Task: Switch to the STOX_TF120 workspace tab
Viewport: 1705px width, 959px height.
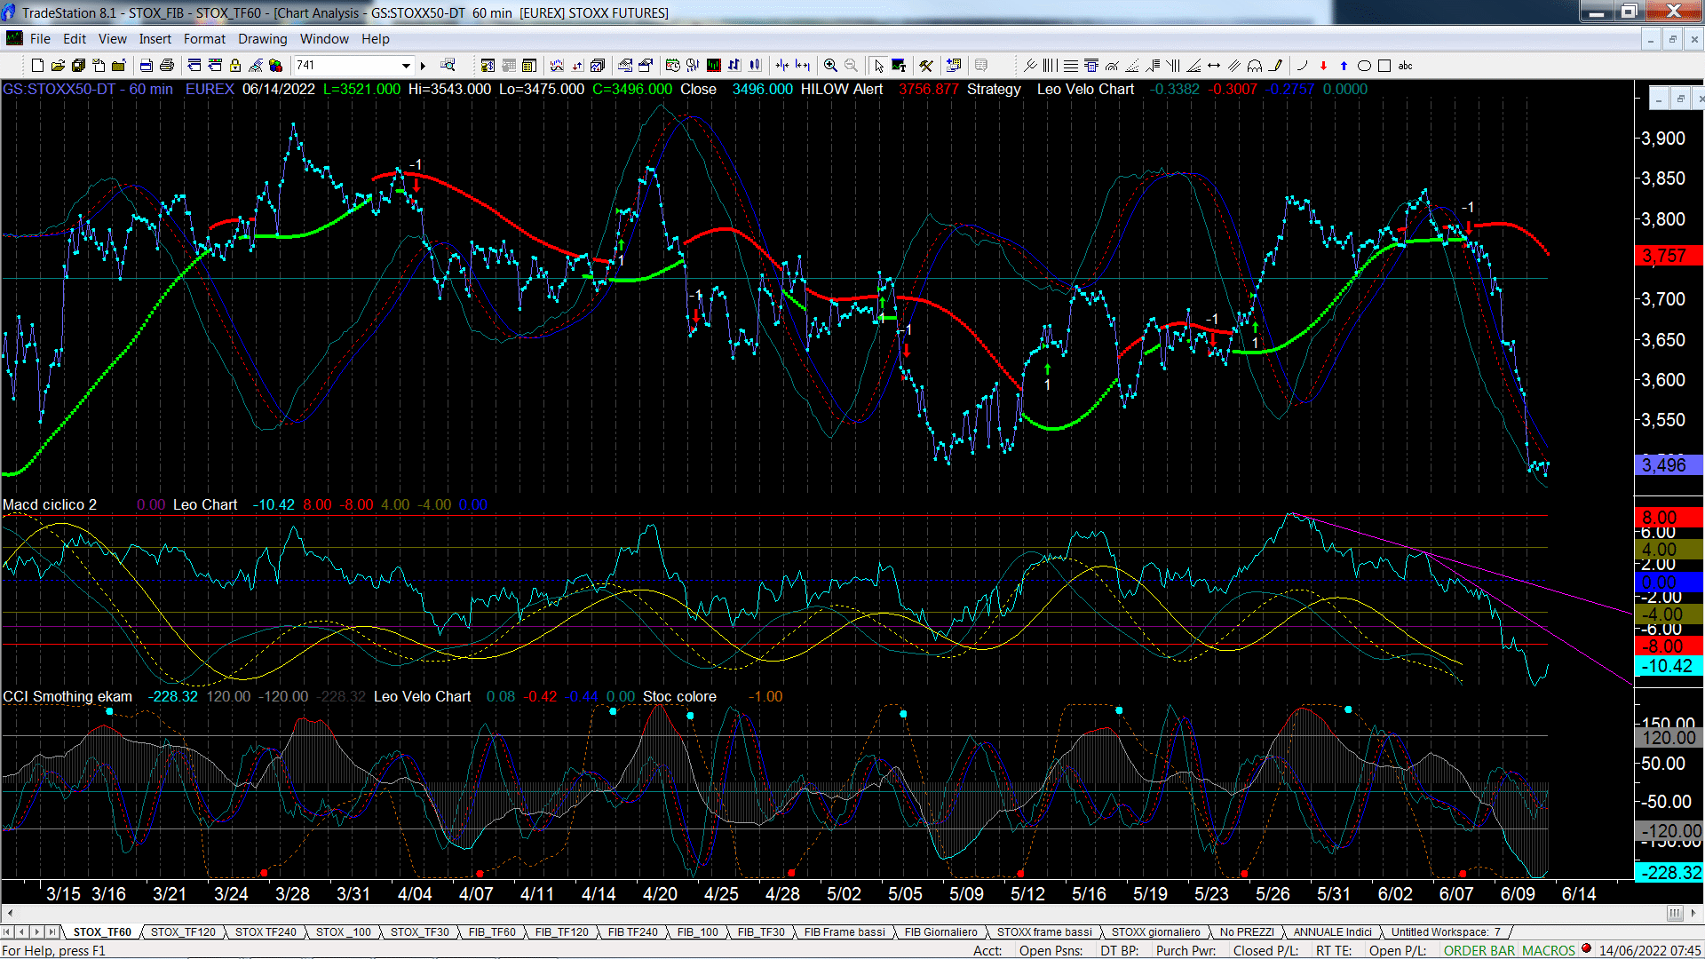Action: [x=183, y=931]
